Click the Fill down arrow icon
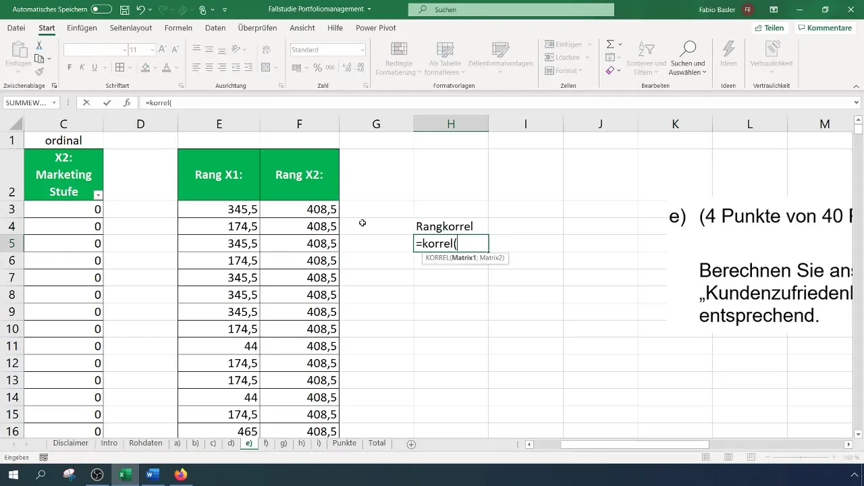 pos(610,57)
